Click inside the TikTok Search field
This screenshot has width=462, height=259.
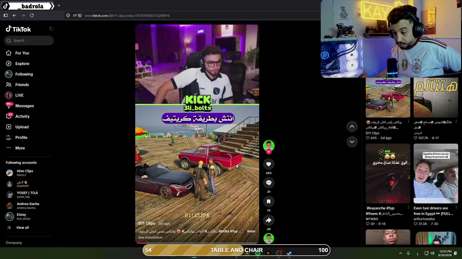point(29,41)
